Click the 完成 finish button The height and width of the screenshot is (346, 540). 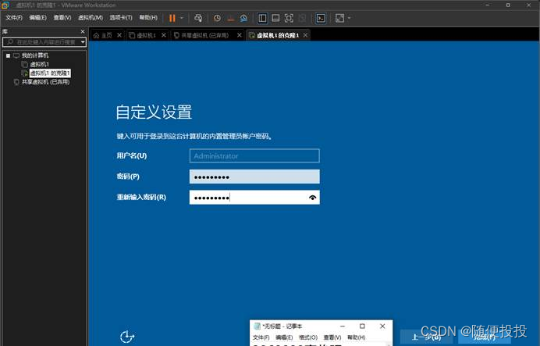[x=485, y=337]
